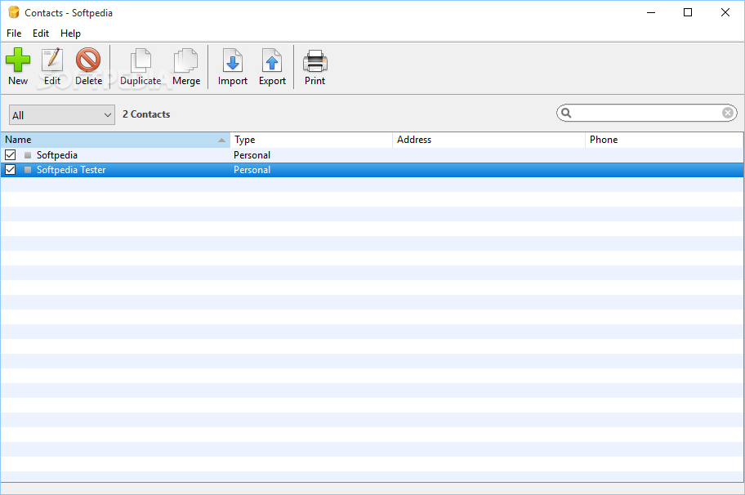Uncheck the Softpedia Tester checkbox
745x495 pixels.
coord(10,170)
